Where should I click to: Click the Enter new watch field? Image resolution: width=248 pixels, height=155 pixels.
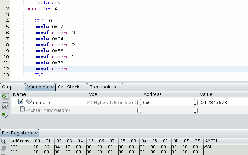(x=49, y=110)
